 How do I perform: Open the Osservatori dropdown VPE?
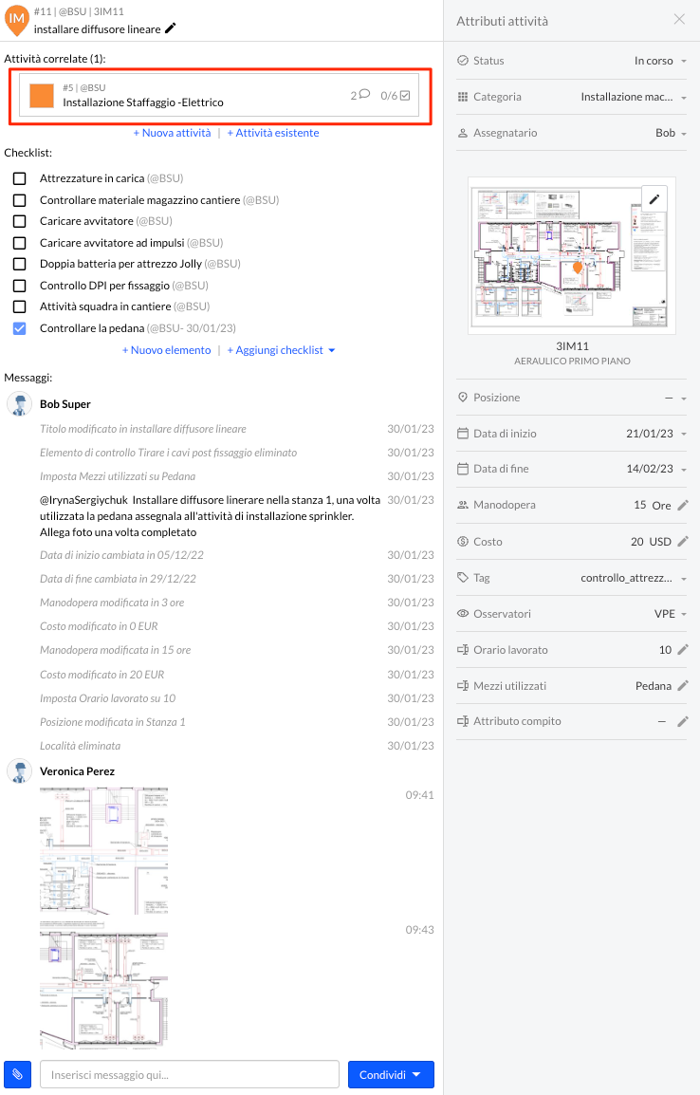[671, 614]
